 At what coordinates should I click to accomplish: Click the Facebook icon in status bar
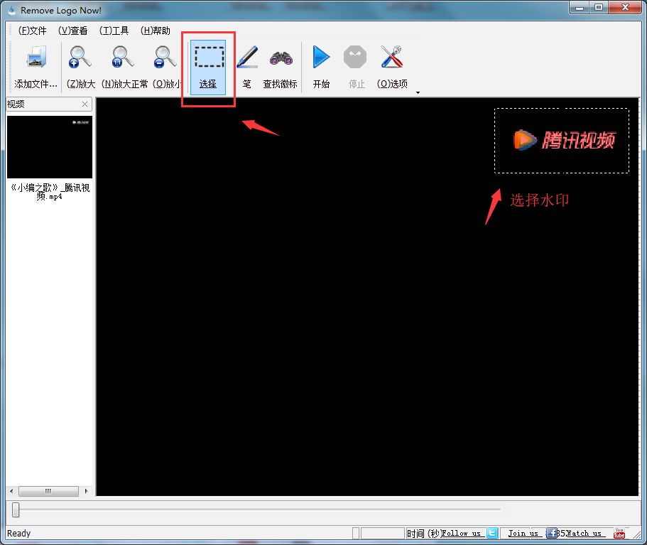(x=552, y=534)
